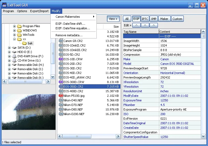The height and width of the screenshot is (146, 208).
Task: Click the image preview thumbnail
Action: [29, 112]
